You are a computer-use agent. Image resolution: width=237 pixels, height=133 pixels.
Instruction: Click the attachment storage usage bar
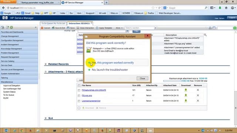(x=172, y=81)
